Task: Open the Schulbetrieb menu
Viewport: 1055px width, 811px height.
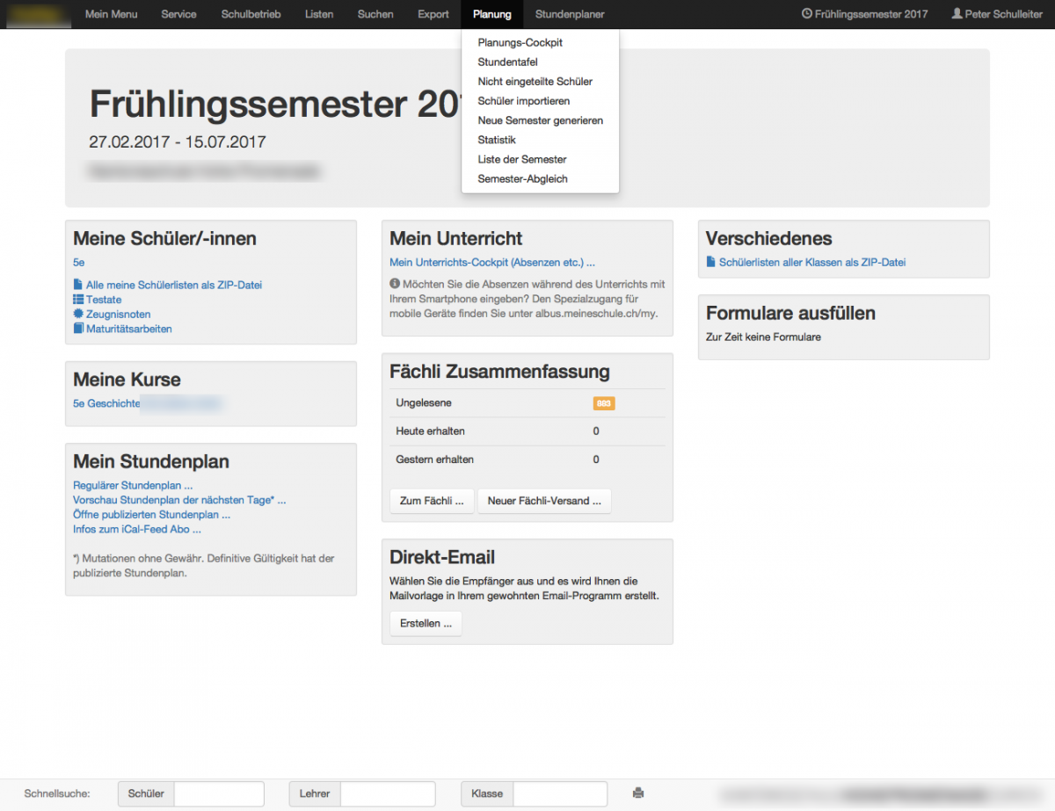Action: click(251, 14)
